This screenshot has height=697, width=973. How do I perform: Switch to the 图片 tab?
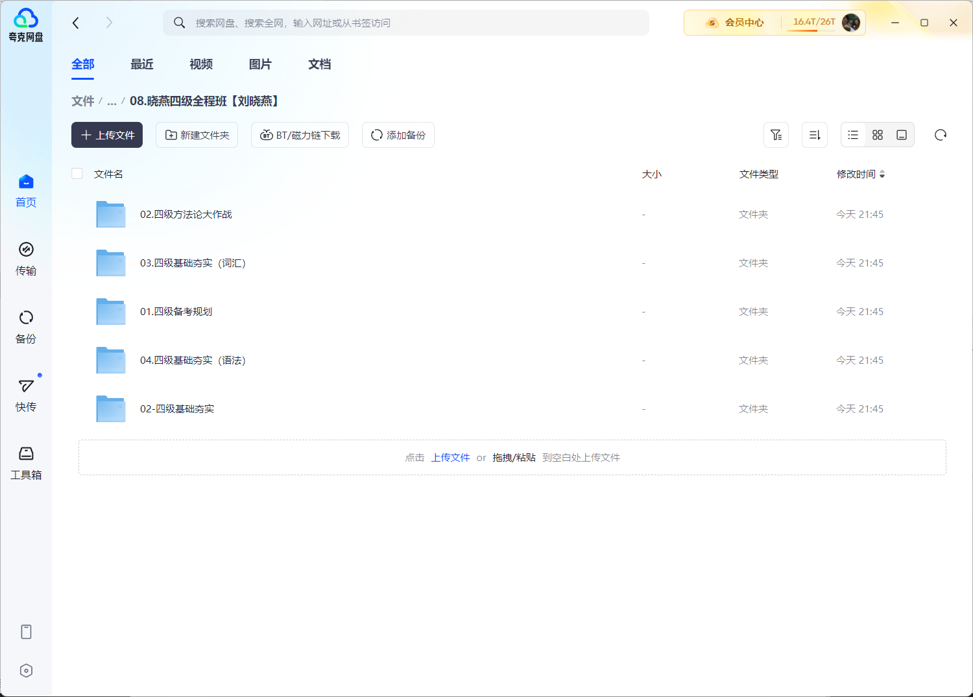[x=260, y=64]
